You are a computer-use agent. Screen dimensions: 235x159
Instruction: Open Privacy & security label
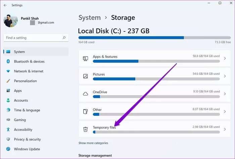click(x=28, y=139)
